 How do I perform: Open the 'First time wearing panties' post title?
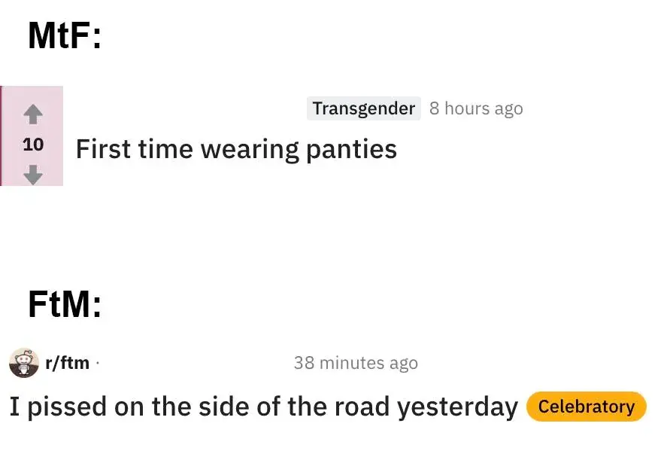point(235,149)
